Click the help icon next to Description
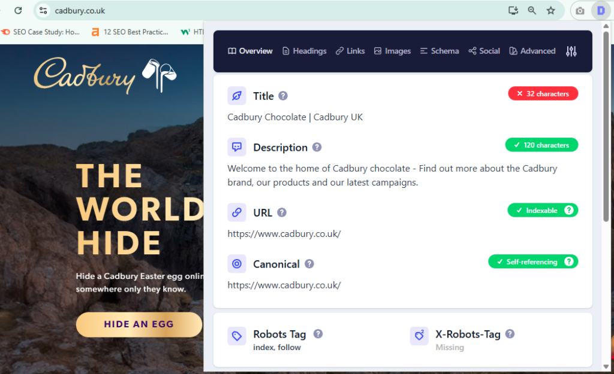614x374 pixels. pyautogui.click(x=317, y=147)
